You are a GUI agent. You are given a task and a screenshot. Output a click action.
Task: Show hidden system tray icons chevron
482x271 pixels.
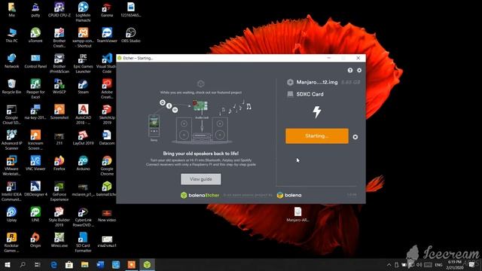click(x=389, y=264)
